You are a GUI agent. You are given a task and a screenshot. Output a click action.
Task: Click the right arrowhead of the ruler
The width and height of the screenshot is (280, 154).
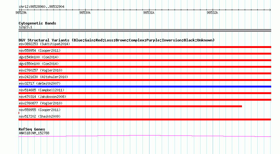[x=270, y=10]
